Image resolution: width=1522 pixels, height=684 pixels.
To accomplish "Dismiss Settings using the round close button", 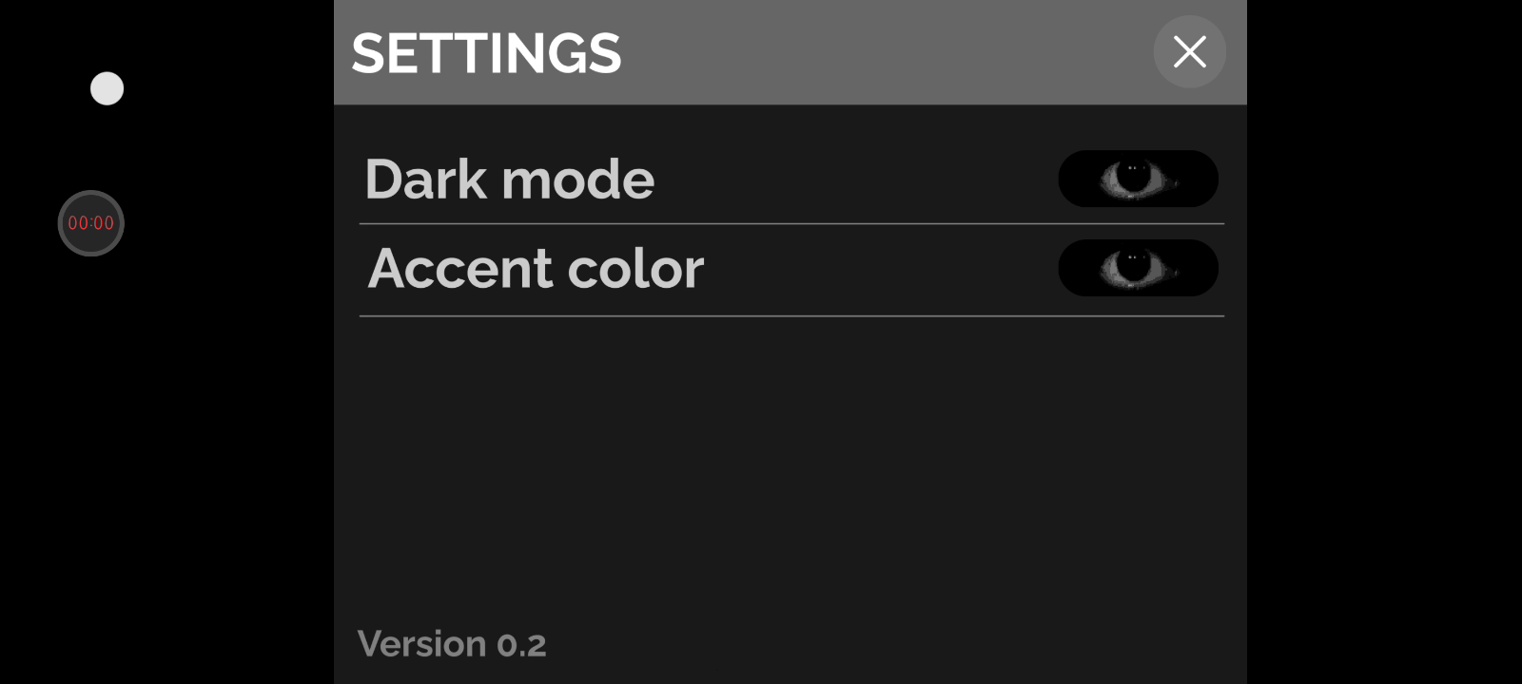I will coord(1189,52).
